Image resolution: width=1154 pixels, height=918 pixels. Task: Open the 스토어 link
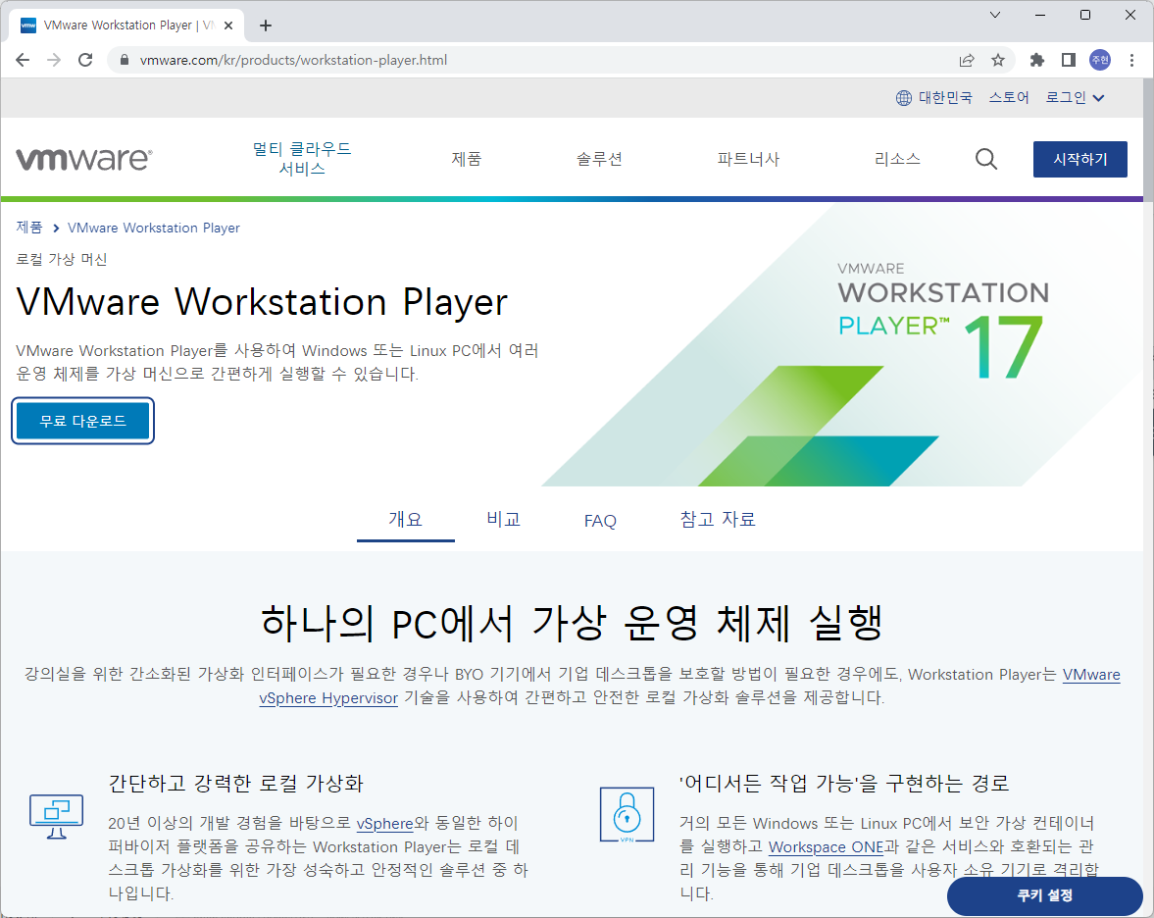click(1009, 97)
